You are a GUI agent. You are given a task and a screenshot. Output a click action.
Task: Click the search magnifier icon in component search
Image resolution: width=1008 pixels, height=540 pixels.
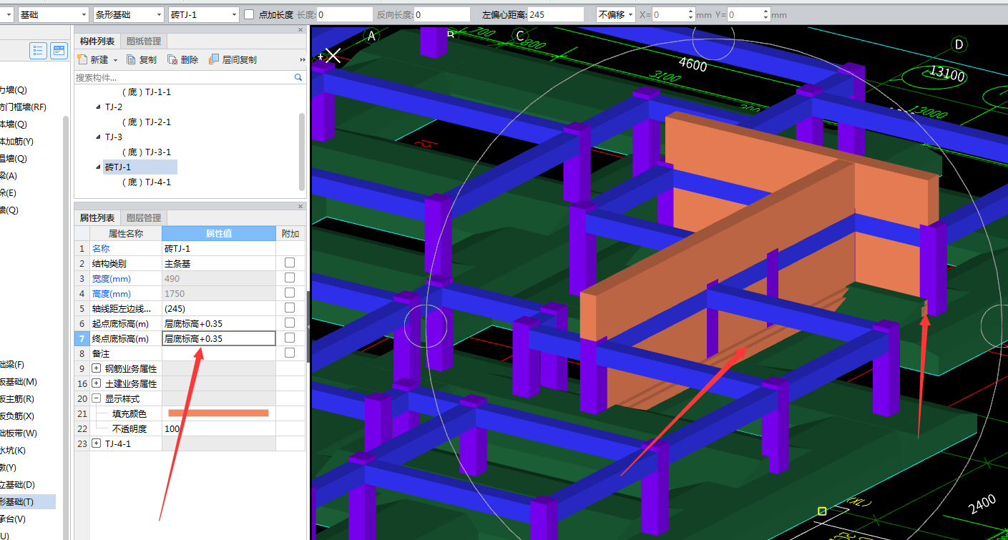click(x=298, y=77)
